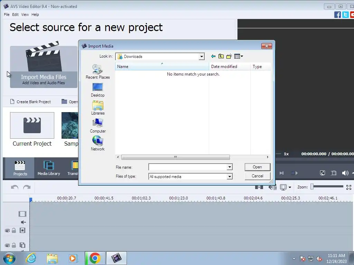Go back to last folder visited
The image size is (354, 265).
coord(213,56)
